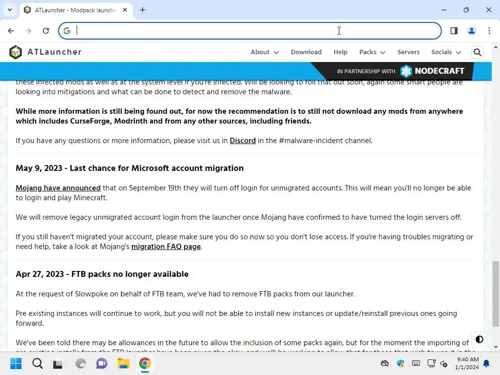The image size is (500, 375).
Task: Open the chat app on taskbar
Action: 102,363
